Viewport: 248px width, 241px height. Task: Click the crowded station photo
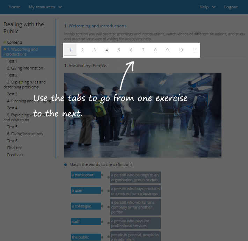143,115
